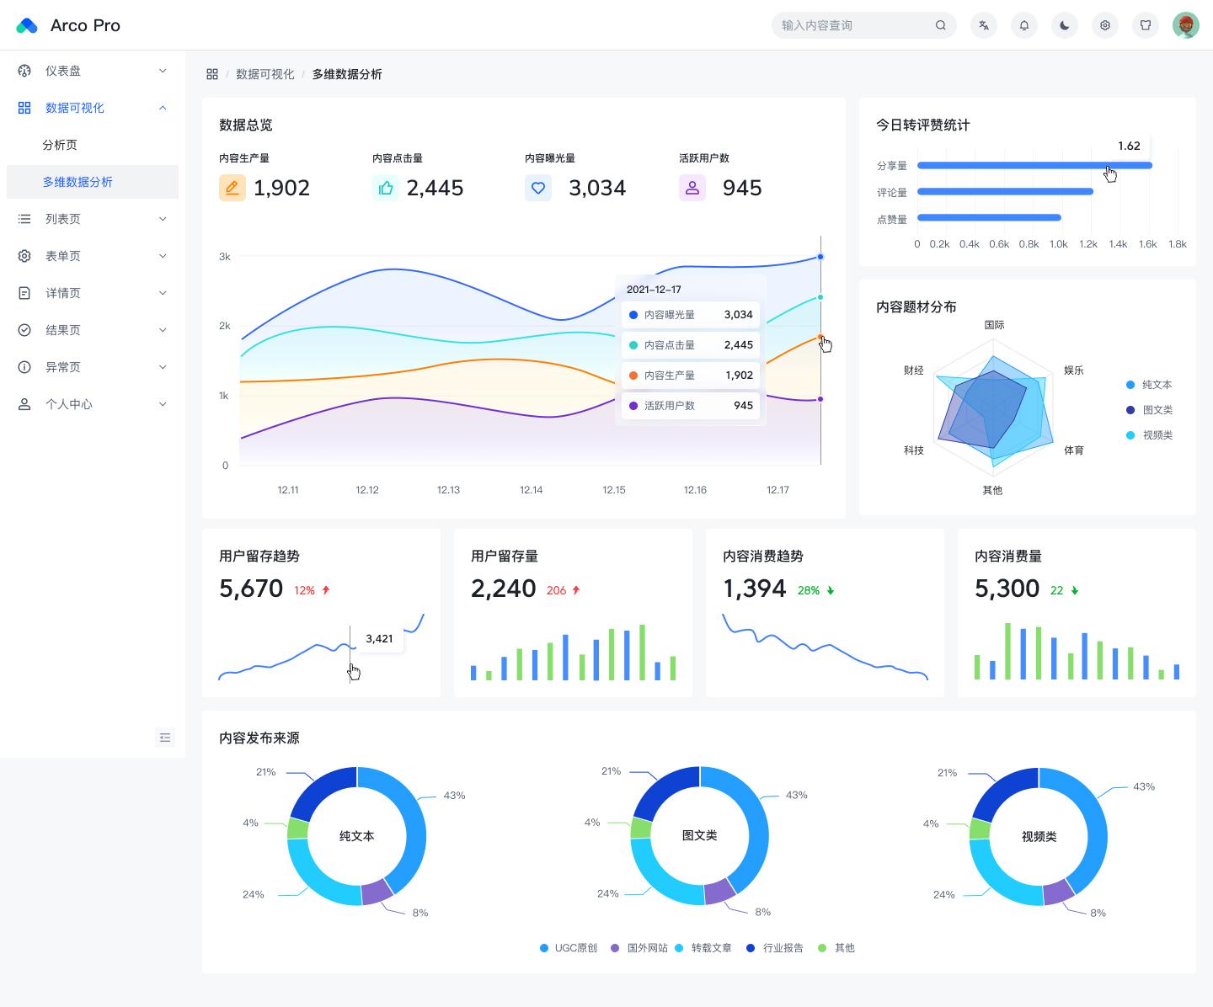Toggle UGC原创 legend item

569,948
